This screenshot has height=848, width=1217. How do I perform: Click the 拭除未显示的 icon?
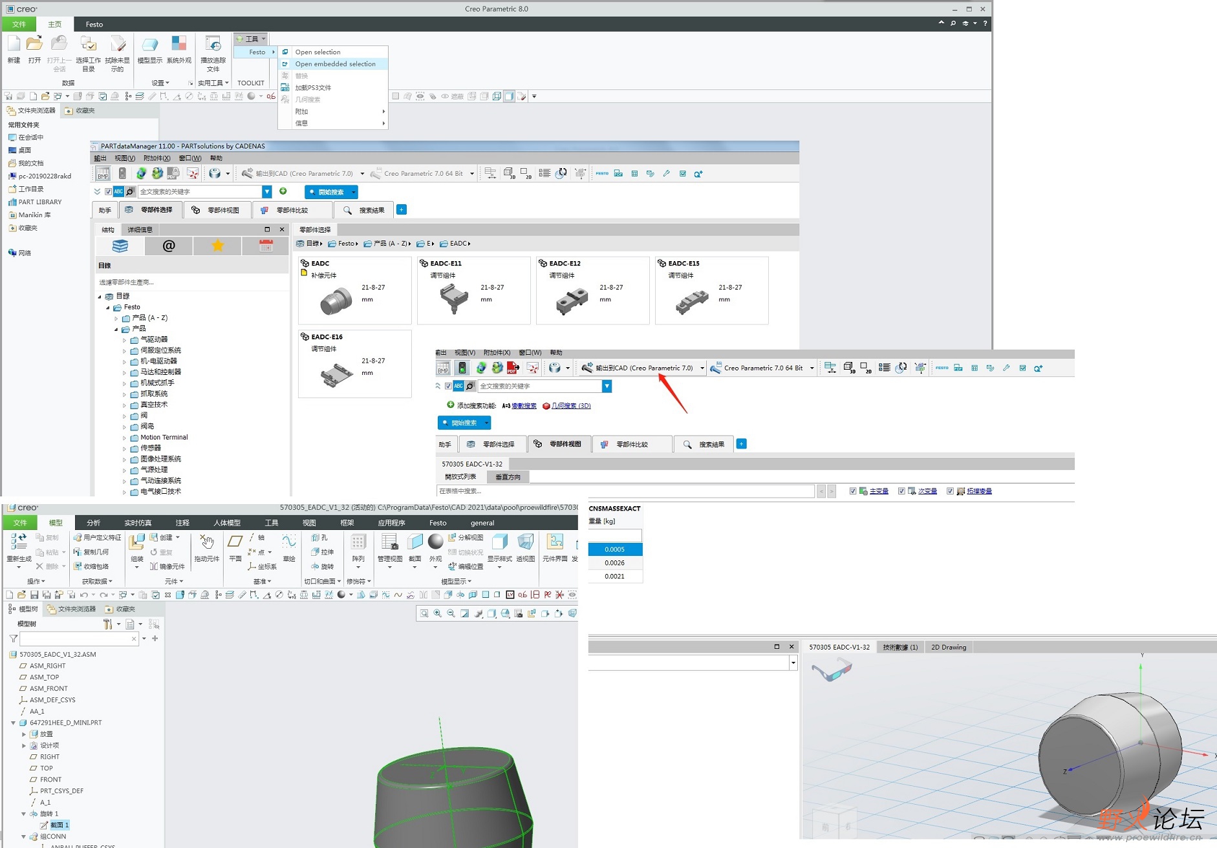tap(117, 44)
